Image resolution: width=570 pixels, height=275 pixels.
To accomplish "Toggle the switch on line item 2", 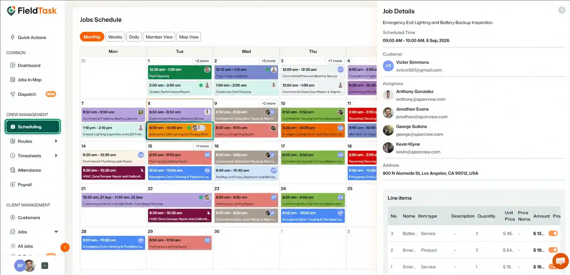I will (553, 250).
